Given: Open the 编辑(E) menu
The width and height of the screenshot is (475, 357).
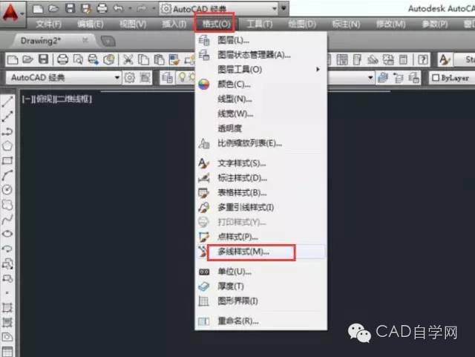Looking at the screenshot, I should point(91,24).
